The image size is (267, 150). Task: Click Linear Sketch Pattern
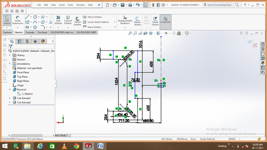[x=96, y=22]
